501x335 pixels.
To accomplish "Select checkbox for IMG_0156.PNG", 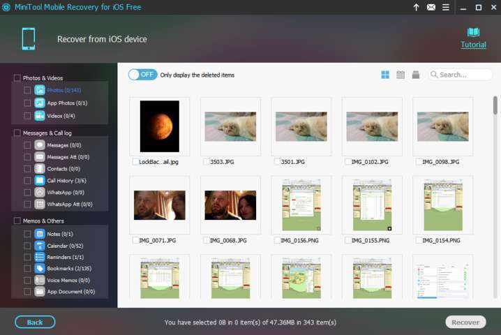I will pyautogui.click(x=277, y=240).
